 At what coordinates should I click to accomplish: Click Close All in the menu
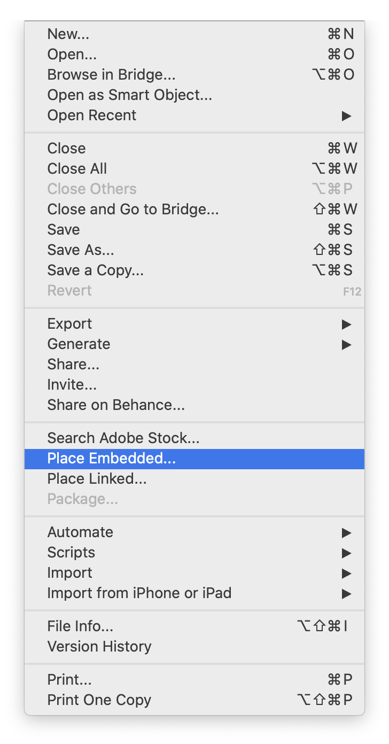point(194,169)
